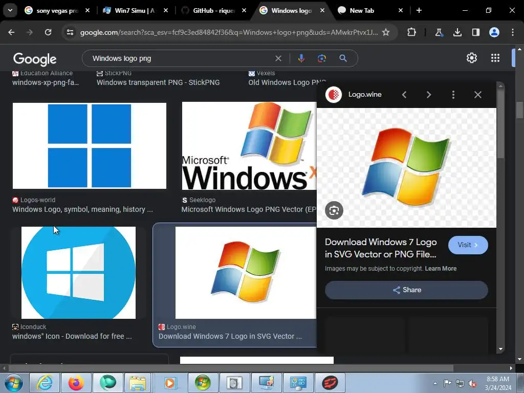Open tab search dropdown chevron
Viewport: 524px width, 393px height.
10,10
